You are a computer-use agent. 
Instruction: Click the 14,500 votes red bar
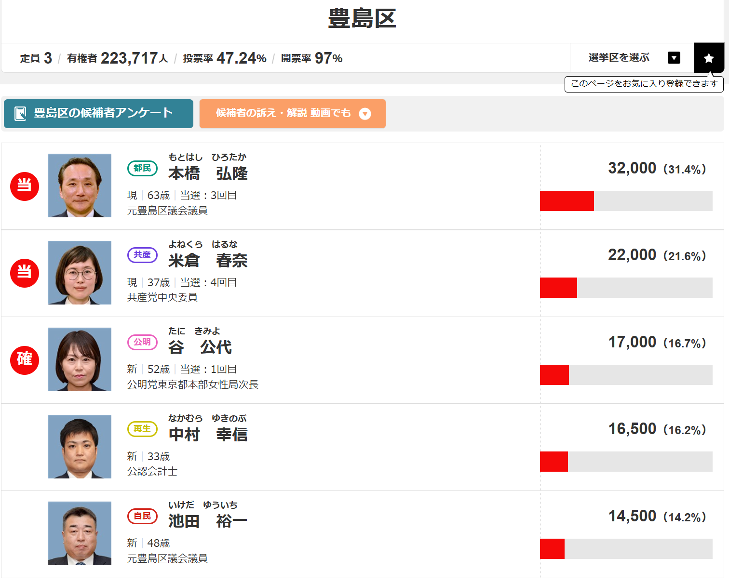pos(553,549)
